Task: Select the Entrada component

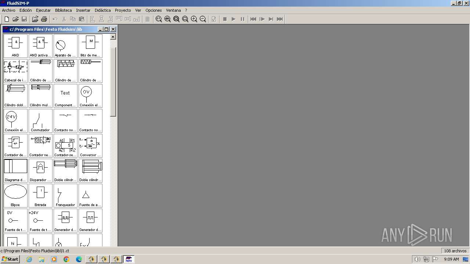Action: pyautogui.click(x=40, y=196)
